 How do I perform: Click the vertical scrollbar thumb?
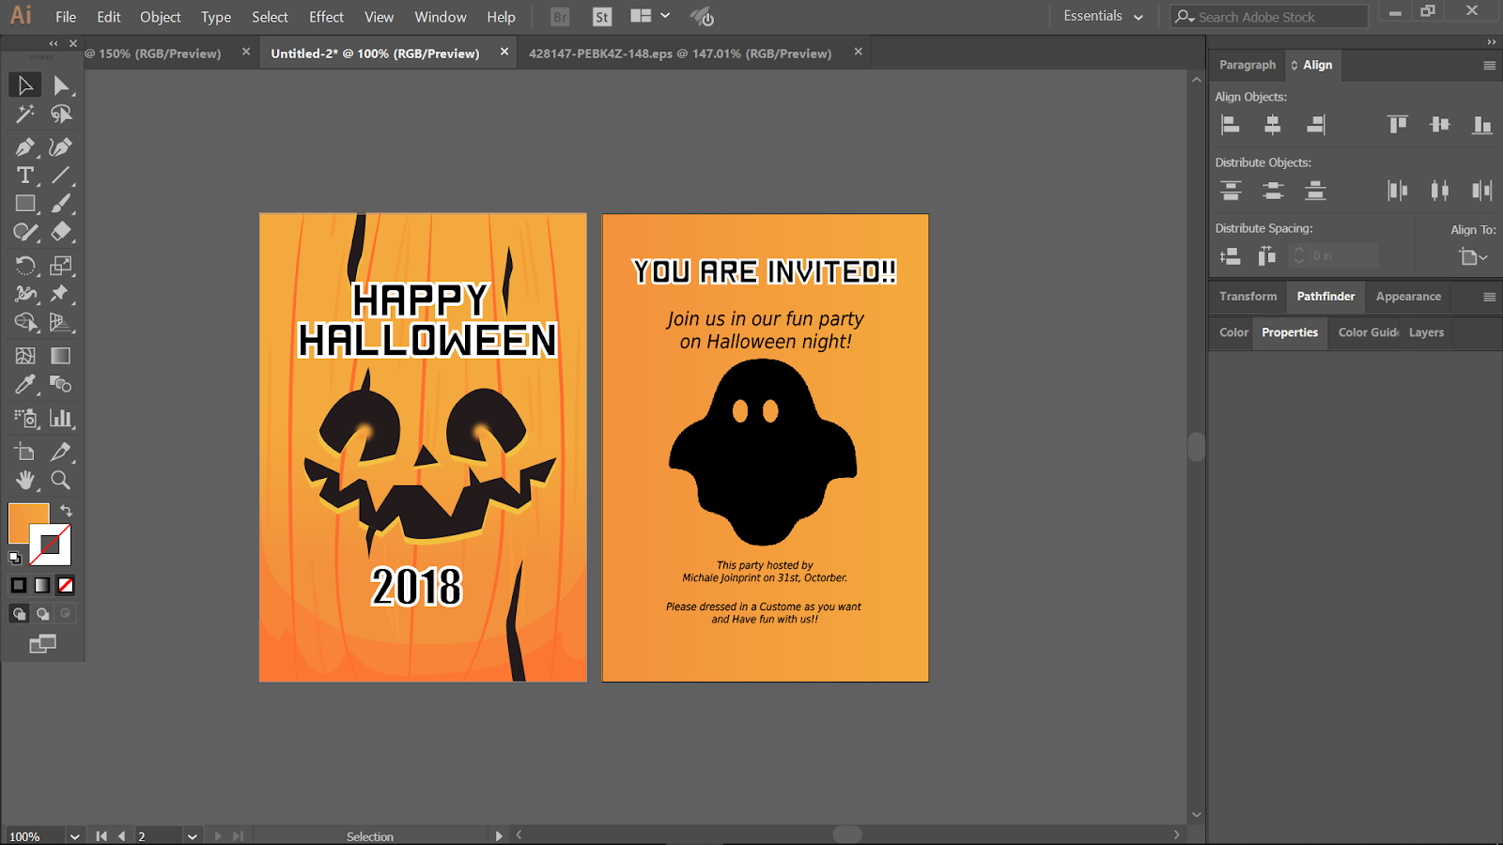1196,446
